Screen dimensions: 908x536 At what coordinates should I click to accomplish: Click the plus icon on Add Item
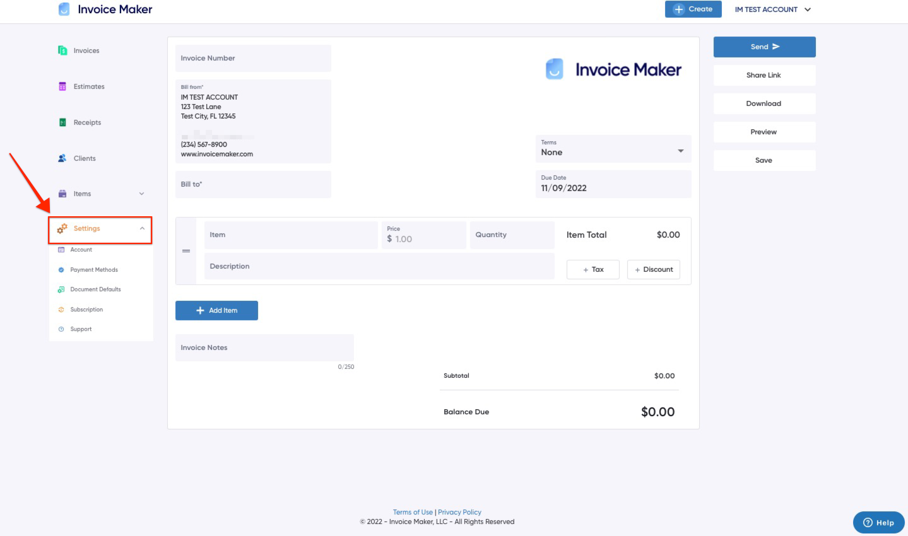click(x=200, y=310)
